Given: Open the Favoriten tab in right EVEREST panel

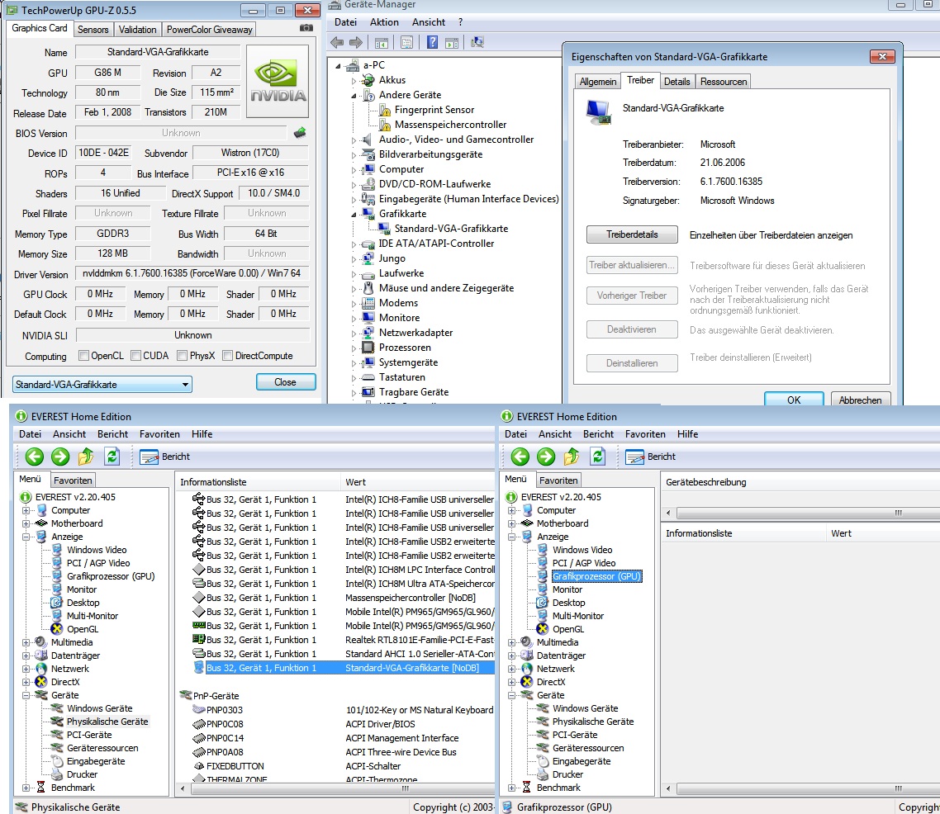Looking at the screenshot, I should (558, 480).
